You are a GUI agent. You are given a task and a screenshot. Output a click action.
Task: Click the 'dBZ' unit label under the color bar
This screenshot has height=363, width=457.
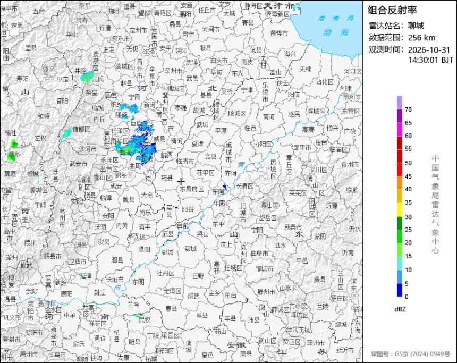pos(400,309)
